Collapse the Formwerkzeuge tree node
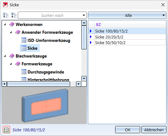168x136 pixels. tap(11, 64)
